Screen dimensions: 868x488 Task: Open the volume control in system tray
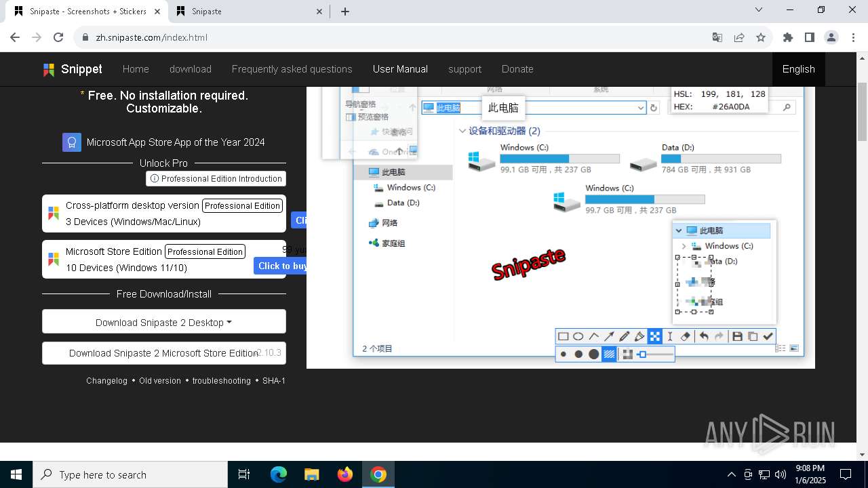(x=781, y=474)
